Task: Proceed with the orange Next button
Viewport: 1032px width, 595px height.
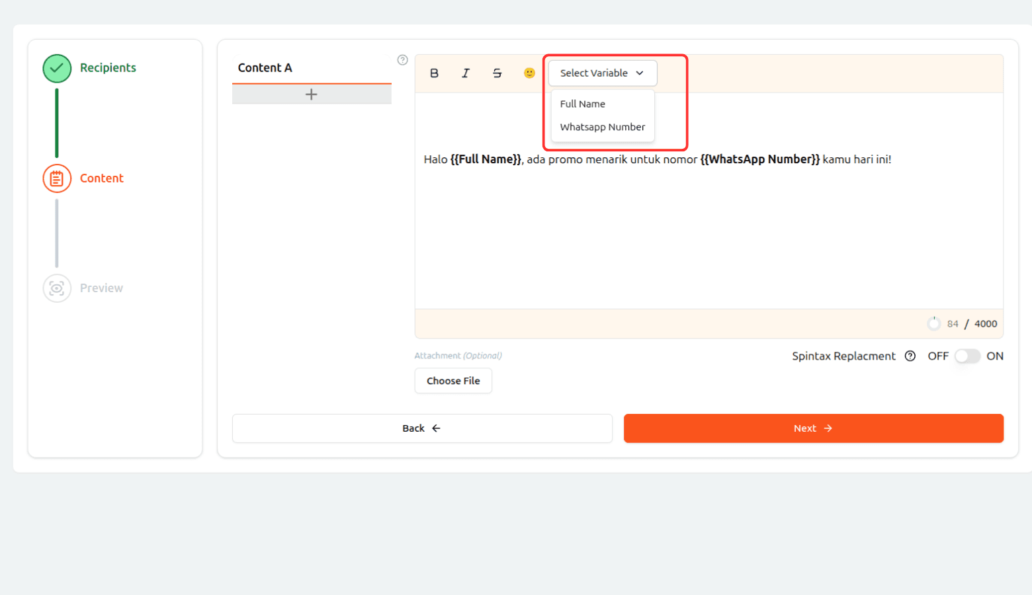Action: [x=813, y=428]
